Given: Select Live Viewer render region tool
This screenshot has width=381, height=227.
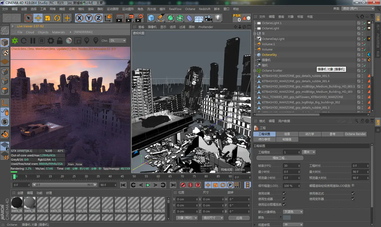Looking at the screenshot, I should tap(78, 41).
